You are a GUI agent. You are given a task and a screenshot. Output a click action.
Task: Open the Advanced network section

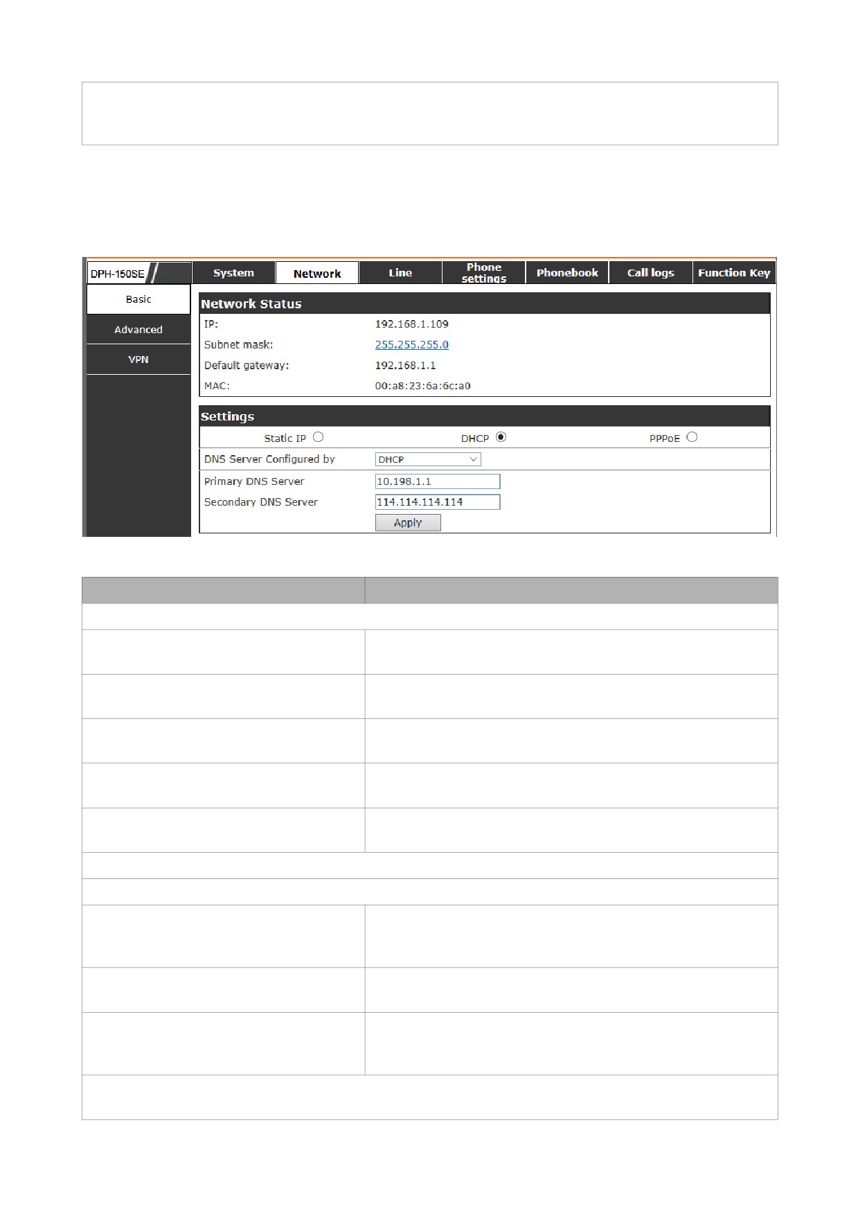coord(138,330)
